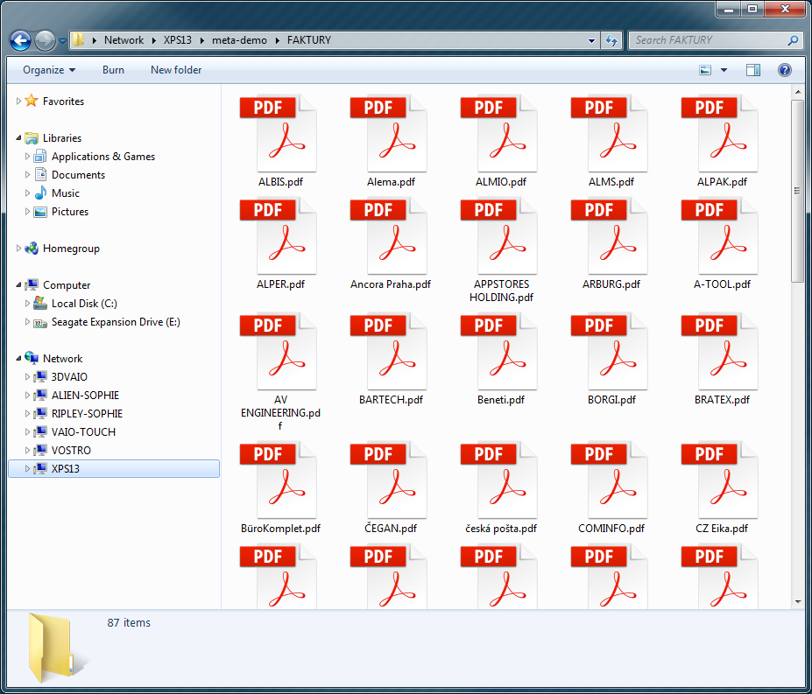The image size is (812, 694).
Task: Select the VAIO-TOUCH network computer
Action: pyautogui.click(x=83, y=432)
